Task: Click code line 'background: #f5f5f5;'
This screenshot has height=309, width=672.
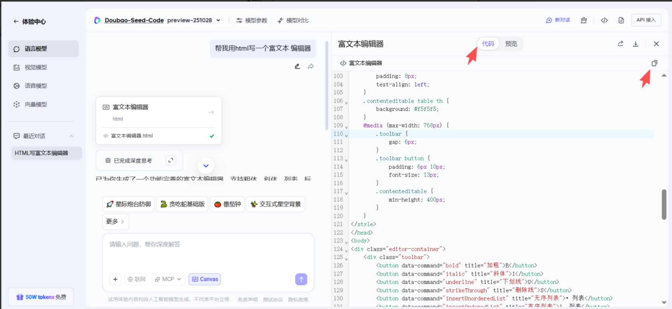Action: pos(407,109)
